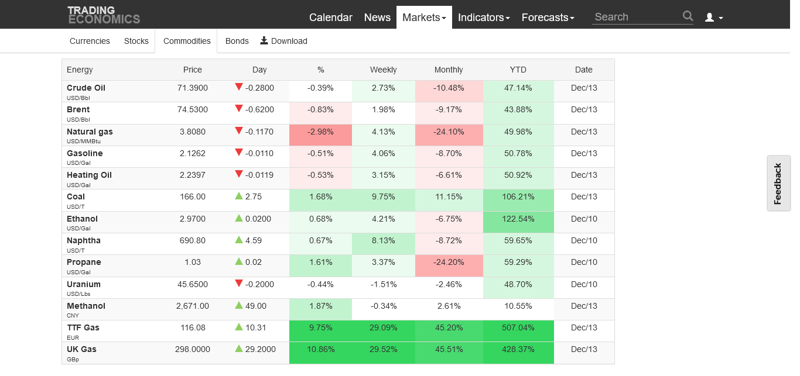Open the Calendar menu item
Viewport: 800px width, 376px height.
pos(331,18)
